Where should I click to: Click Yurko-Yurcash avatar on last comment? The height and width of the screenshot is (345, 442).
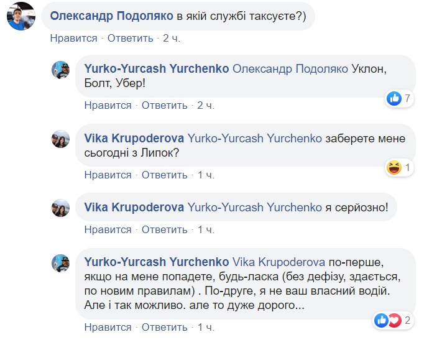(60, 263)
